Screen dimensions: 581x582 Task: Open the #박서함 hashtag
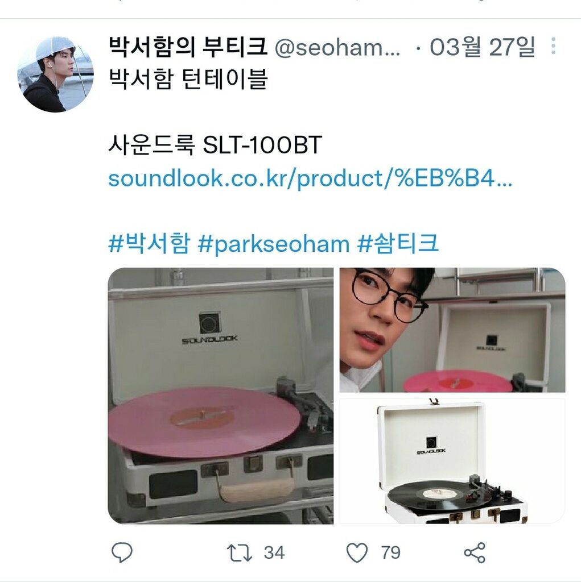150,243
